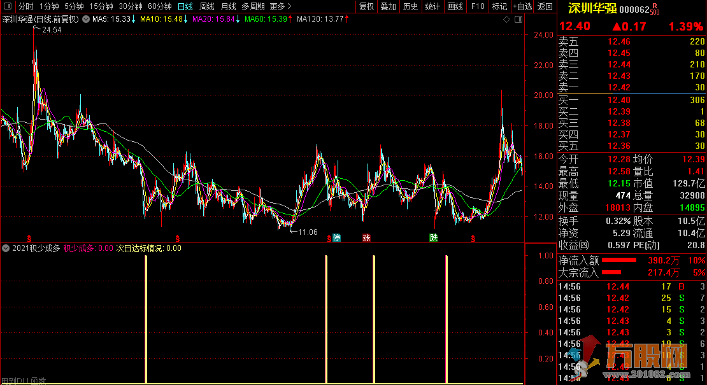707x385 pixels.
Task: Click the 市值 129.7亿 value
Action: coord(689,183)
